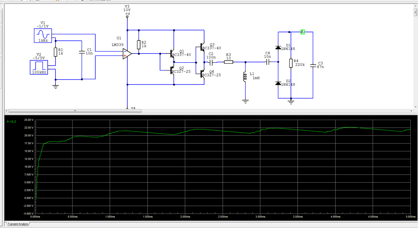The image size is (418, 228).
Task: Select the Q3 transistor symbol
Action: click(x=202, y=47)
